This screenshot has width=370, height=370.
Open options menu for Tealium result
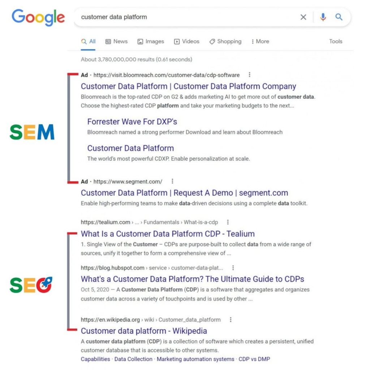[228, 222]
